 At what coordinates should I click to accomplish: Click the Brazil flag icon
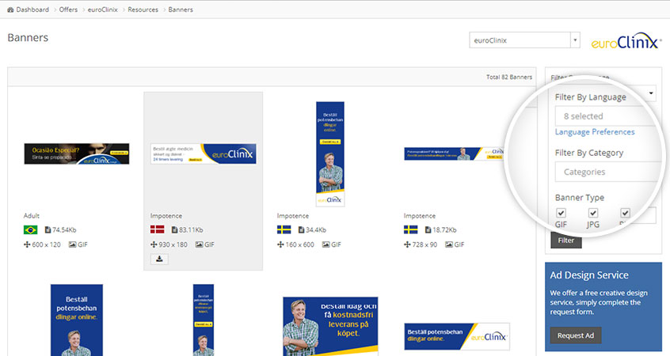click(x=30, y=230)
